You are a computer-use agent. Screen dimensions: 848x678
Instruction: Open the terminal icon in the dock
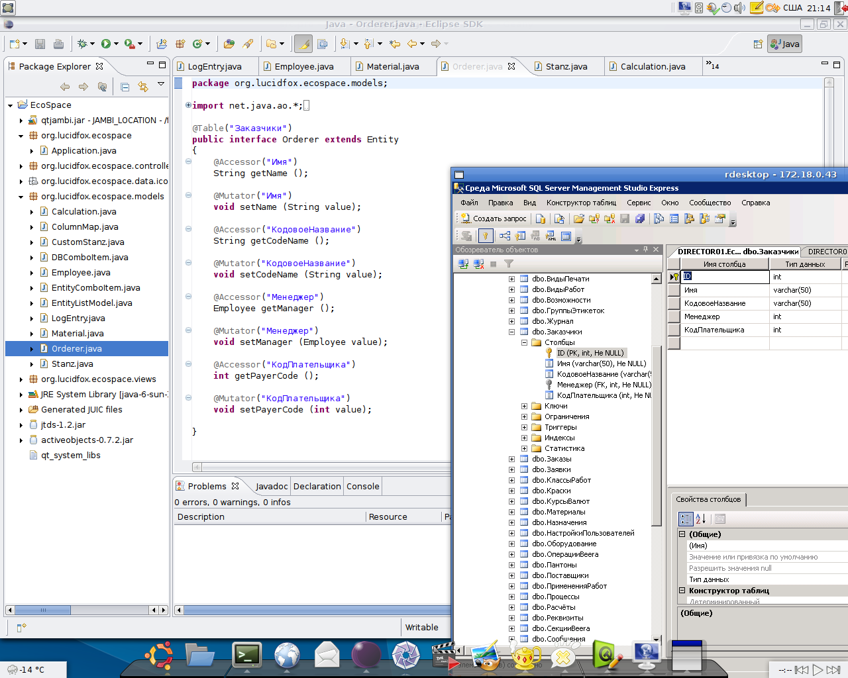click(x=247, y=655)
